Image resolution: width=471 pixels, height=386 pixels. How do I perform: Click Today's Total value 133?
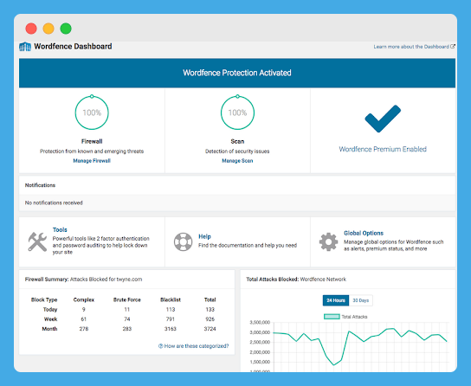pos(210,310)
